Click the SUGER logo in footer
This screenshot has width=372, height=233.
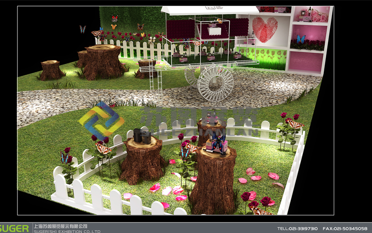tap(15, 228)
